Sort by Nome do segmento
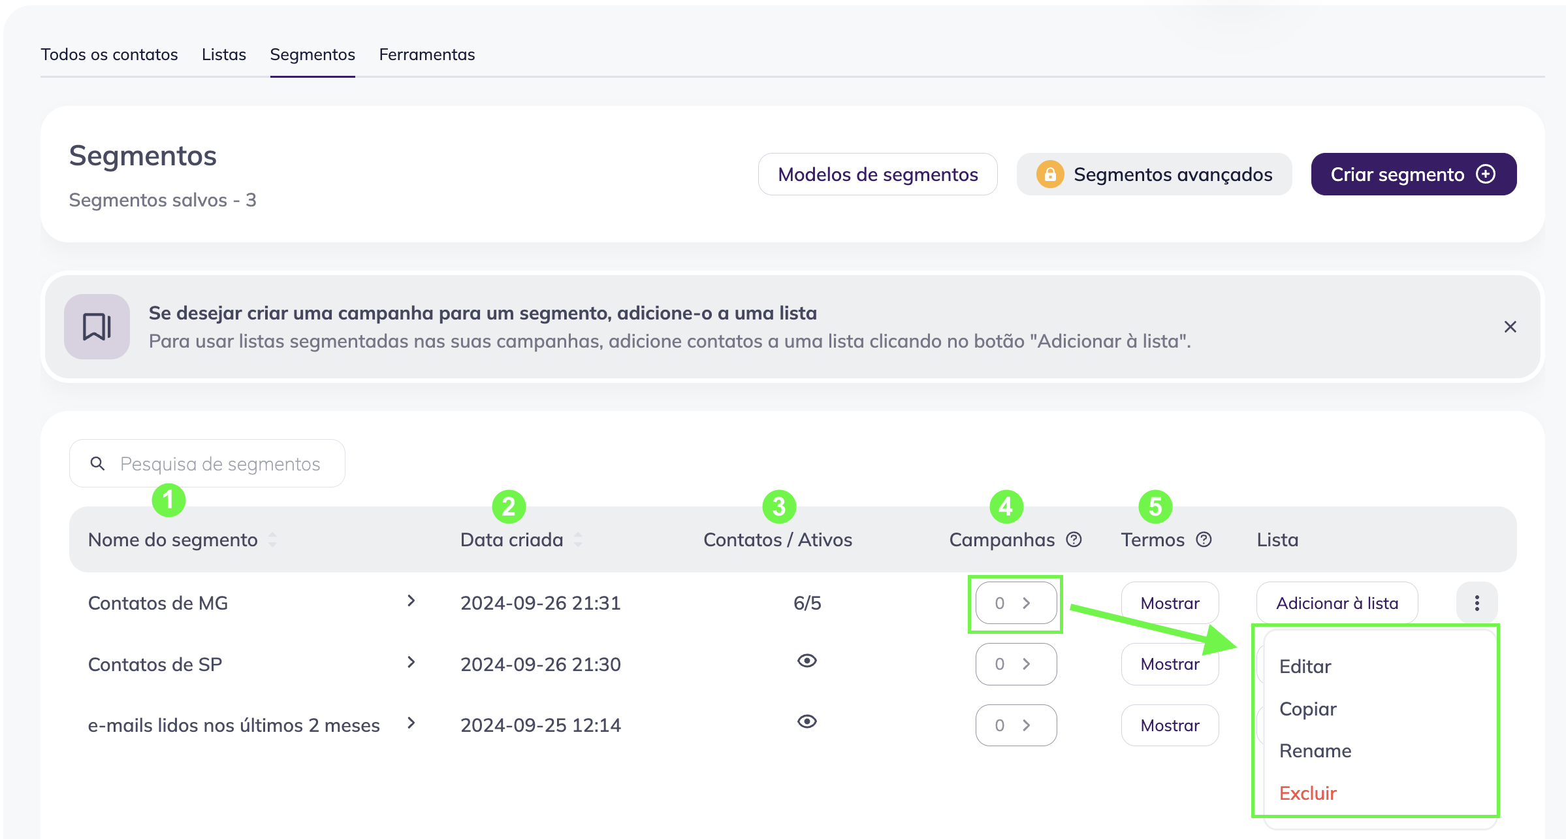Screen dimensions: 1566x839 coord(272,540)
